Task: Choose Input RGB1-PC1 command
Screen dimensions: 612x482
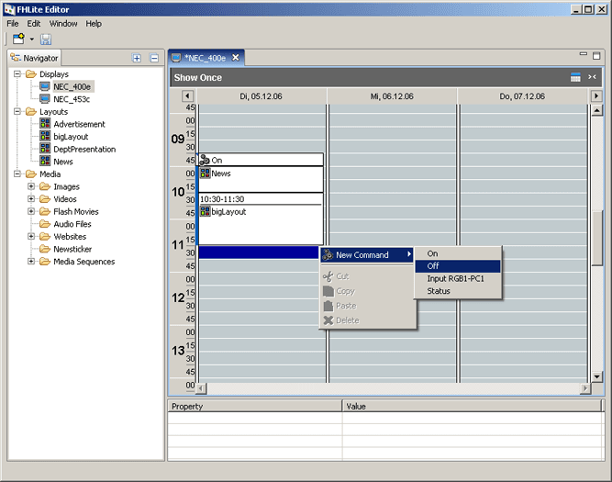Action: [455, 279]
